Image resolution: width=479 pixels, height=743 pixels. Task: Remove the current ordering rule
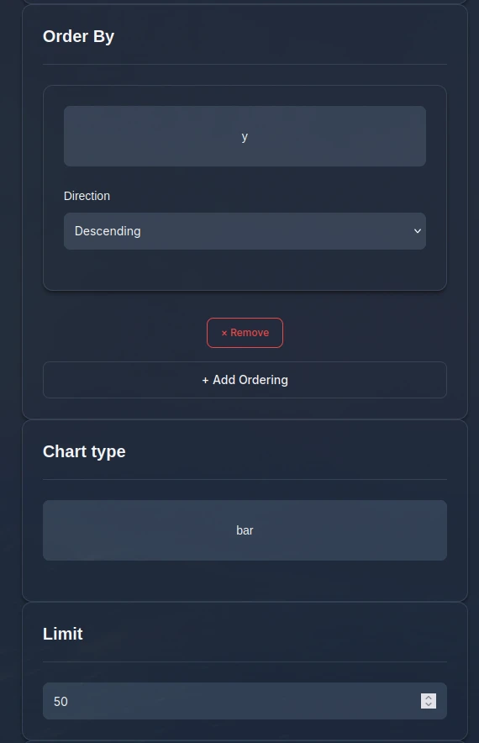(245, 333)
